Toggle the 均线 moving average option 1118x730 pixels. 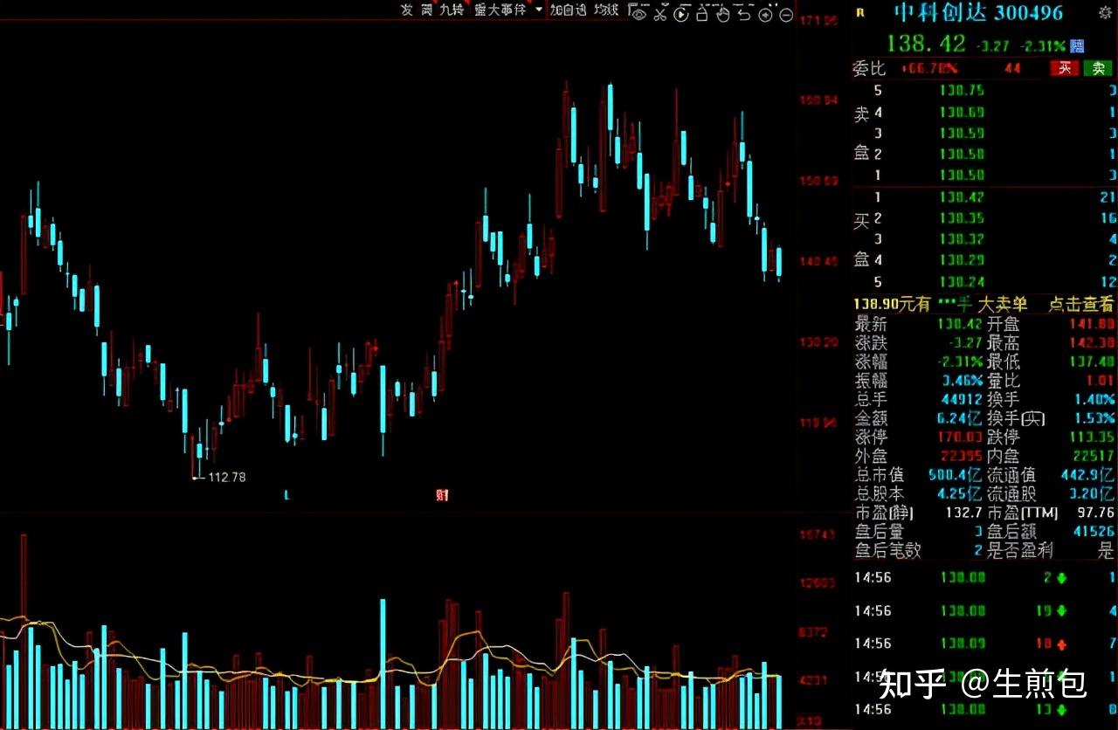point(606,10)
